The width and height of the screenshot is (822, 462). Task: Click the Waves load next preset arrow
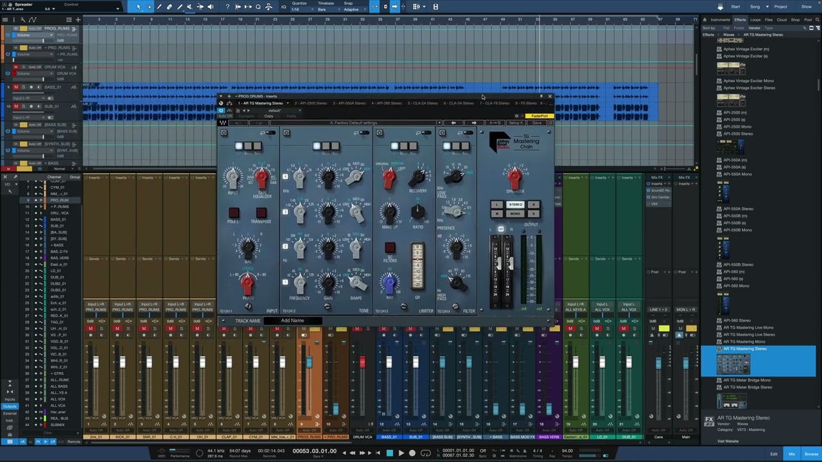pos(474,123)
